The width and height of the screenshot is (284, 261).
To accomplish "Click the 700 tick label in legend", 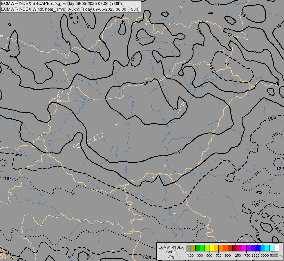I will [x=219, y=255].
